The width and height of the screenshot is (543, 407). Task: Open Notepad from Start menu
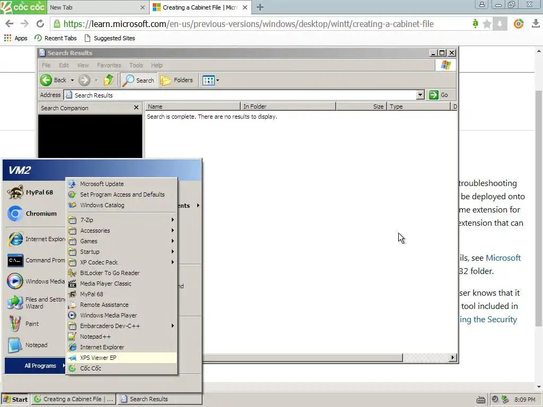(x=36, y=345)
